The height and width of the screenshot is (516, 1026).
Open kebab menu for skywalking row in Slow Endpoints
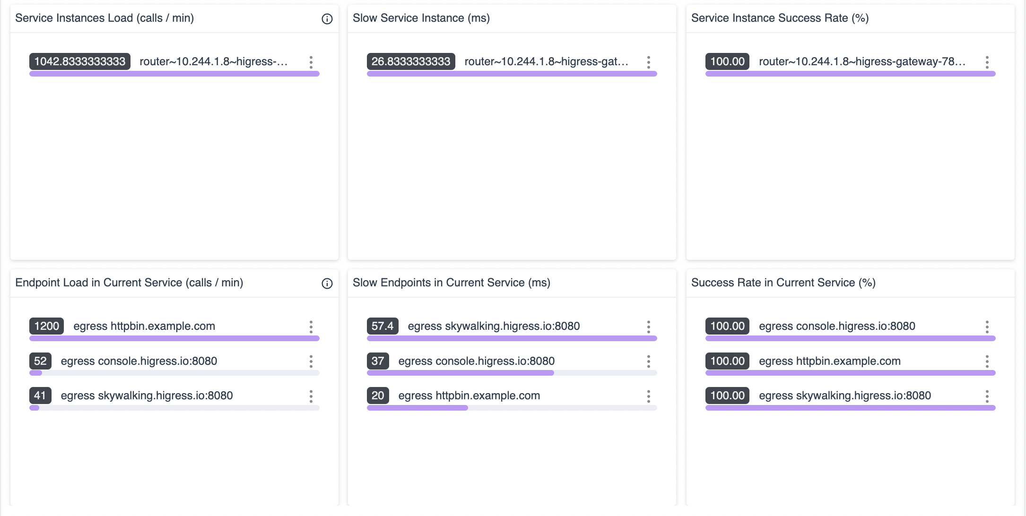coord(648,327)
